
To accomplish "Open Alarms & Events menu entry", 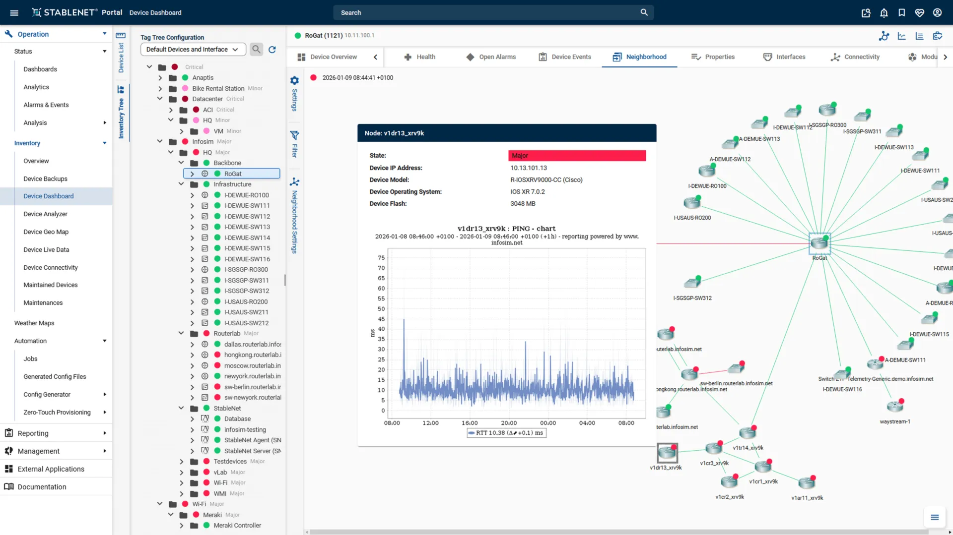I will tap(46, 105).
